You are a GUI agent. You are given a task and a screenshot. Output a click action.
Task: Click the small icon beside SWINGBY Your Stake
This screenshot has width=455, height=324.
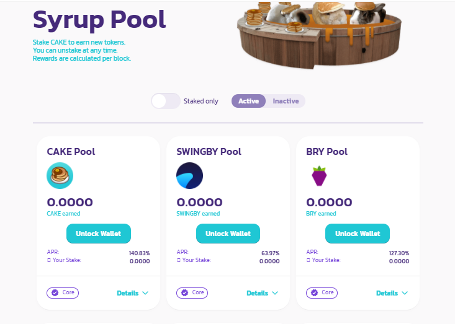[x=178, y=260]
